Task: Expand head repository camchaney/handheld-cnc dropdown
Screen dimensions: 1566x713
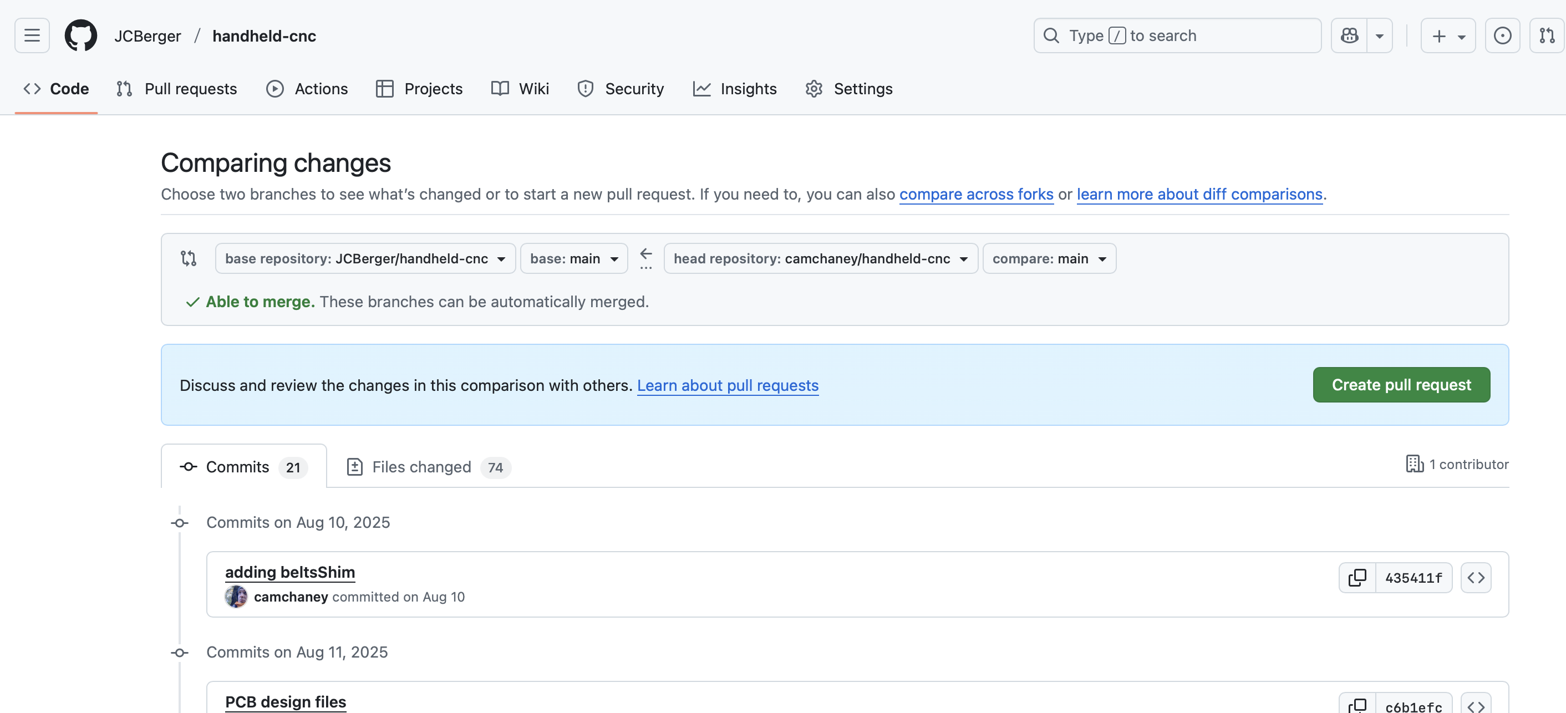Action: coord(820,258)
